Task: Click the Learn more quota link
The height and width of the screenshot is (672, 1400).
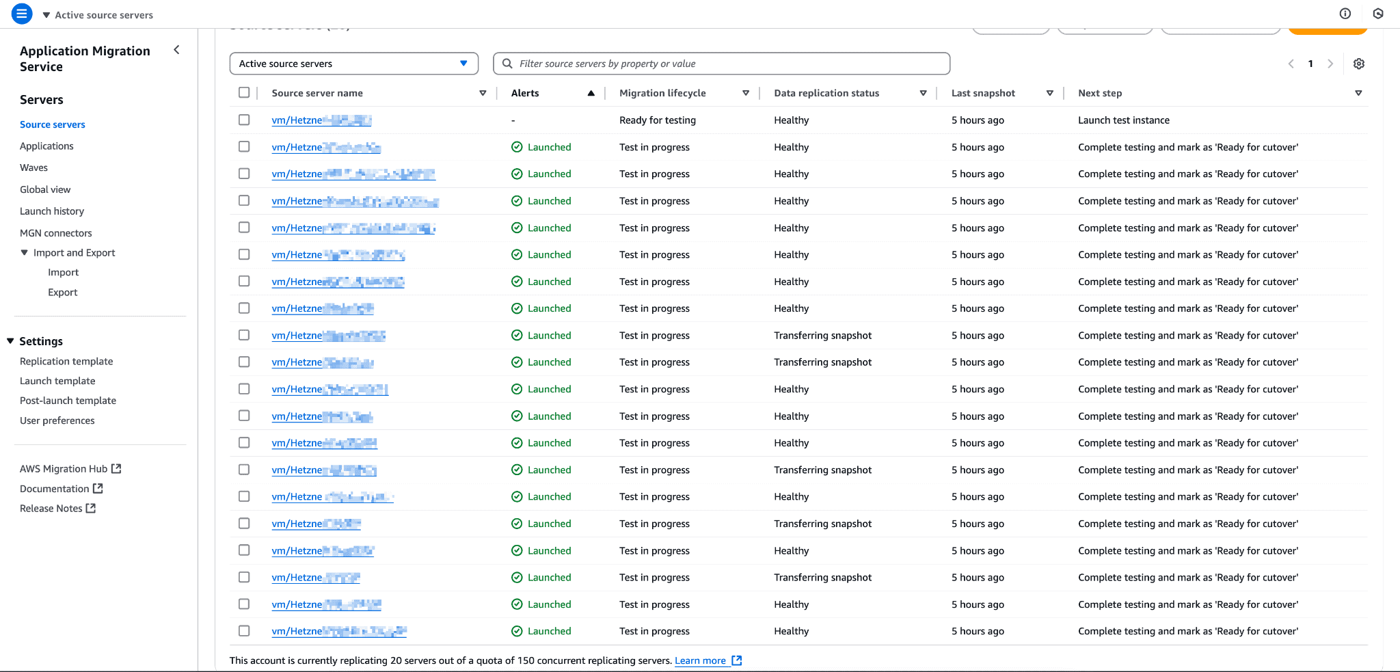Action: [x=700, y=660]
